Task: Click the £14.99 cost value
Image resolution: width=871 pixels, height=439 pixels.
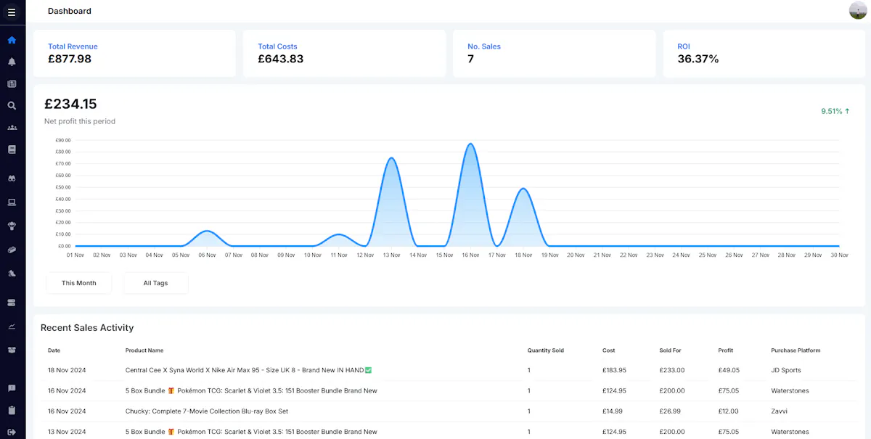Action: 613,411
